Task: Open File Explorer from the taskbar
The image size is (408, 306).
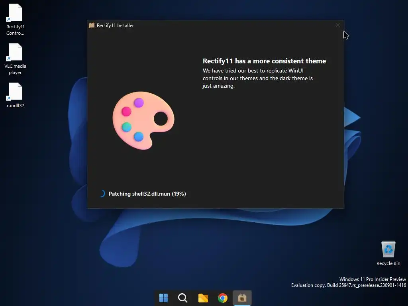Action: 203,298
